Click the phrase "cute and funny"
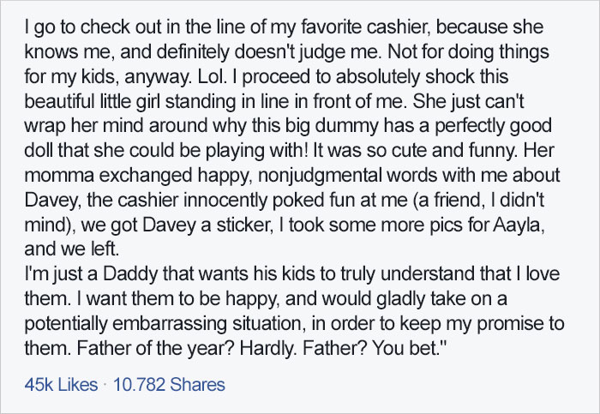 tap(453, 150)
